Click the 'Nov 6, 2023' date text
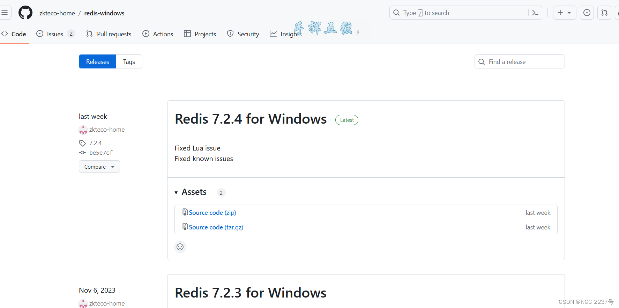The height and width of the screenshot is (308, 619). (97, 290)
